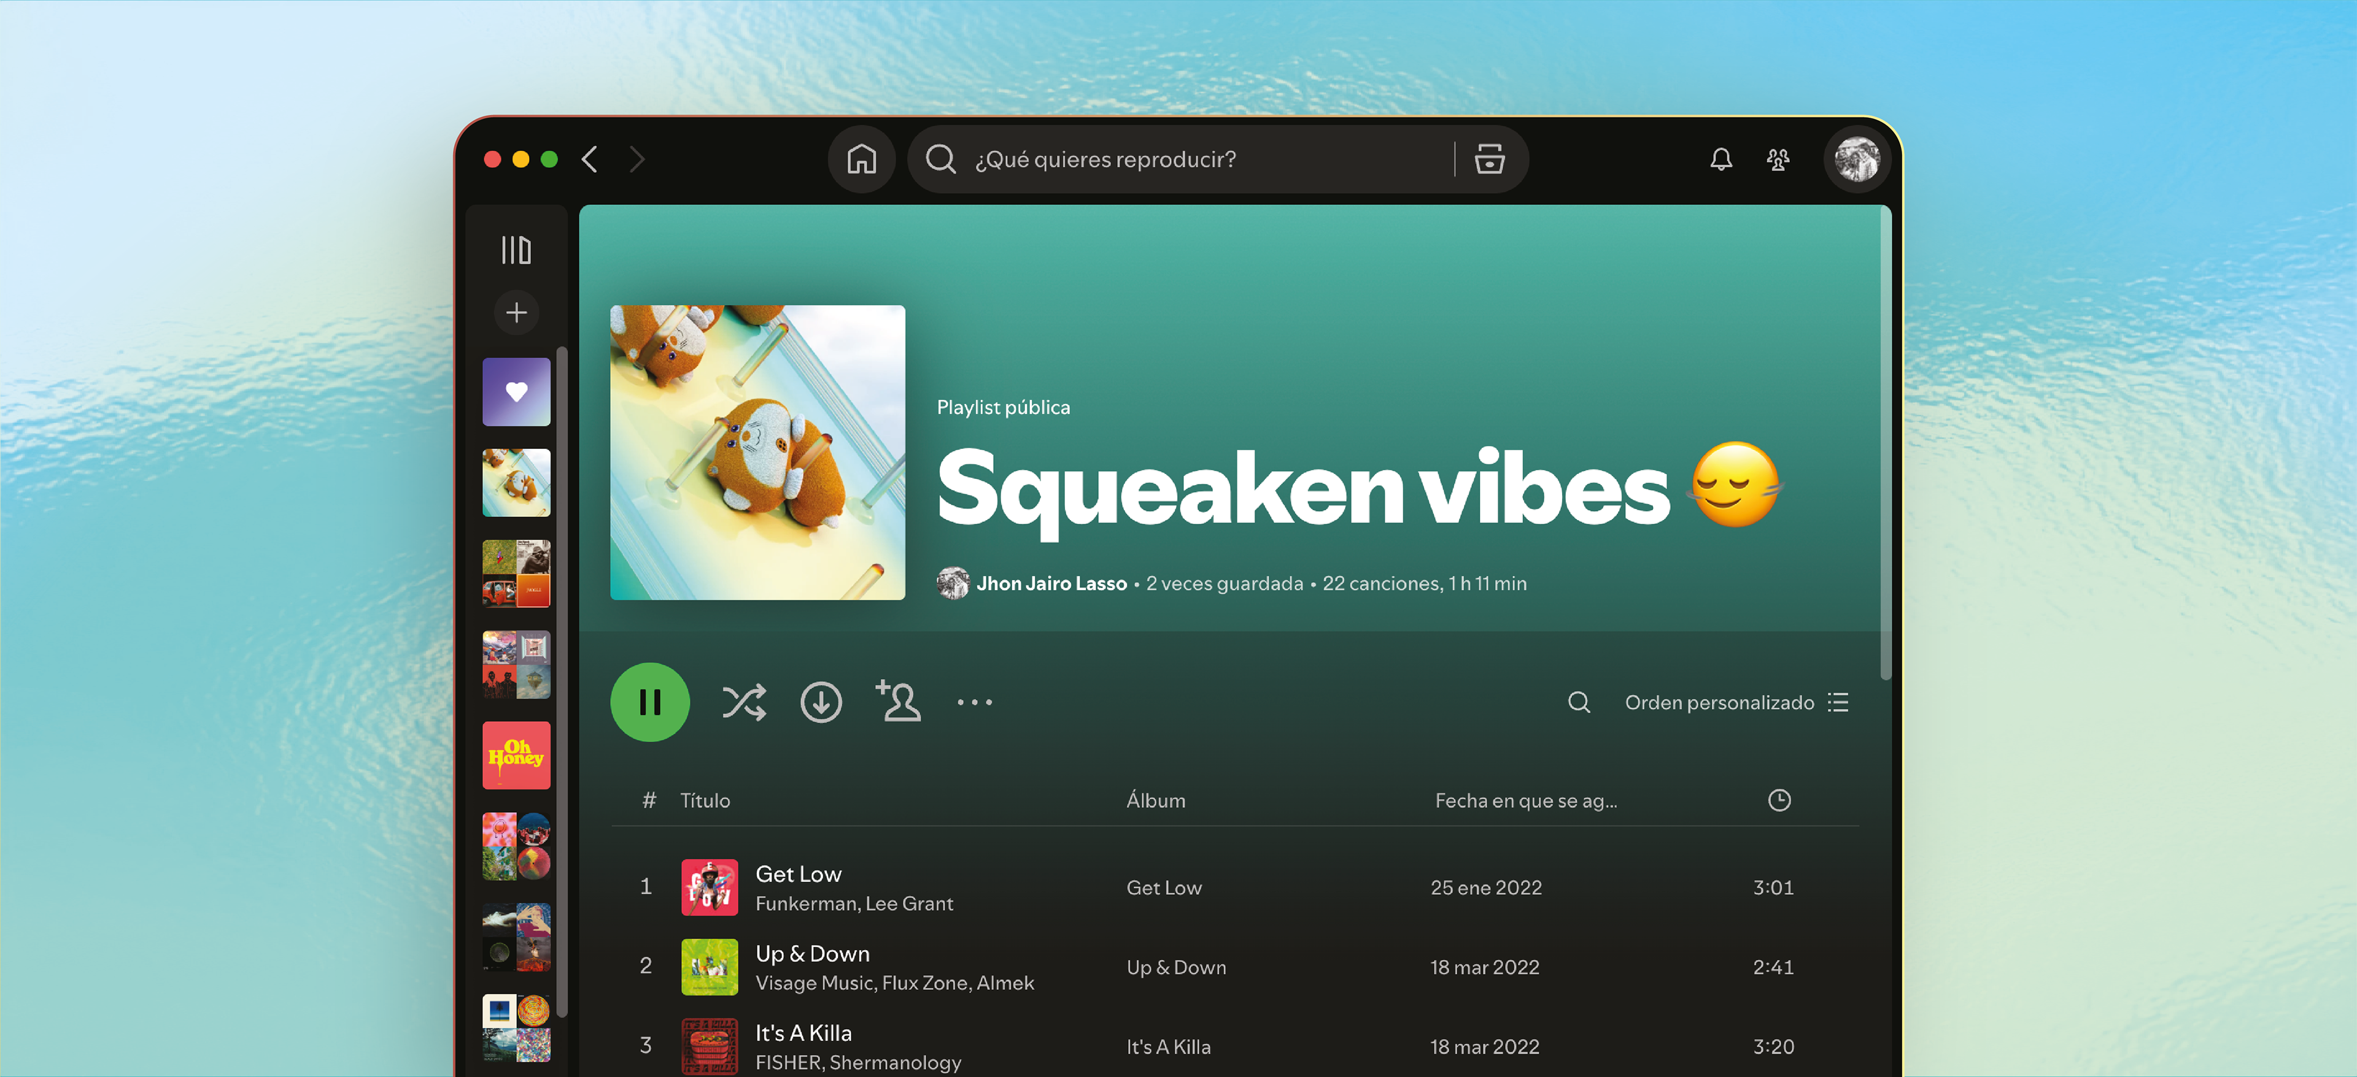2357x1077 pixels.
Task: Open Liked Songs heart tile
Action: (x=516, y=391)
